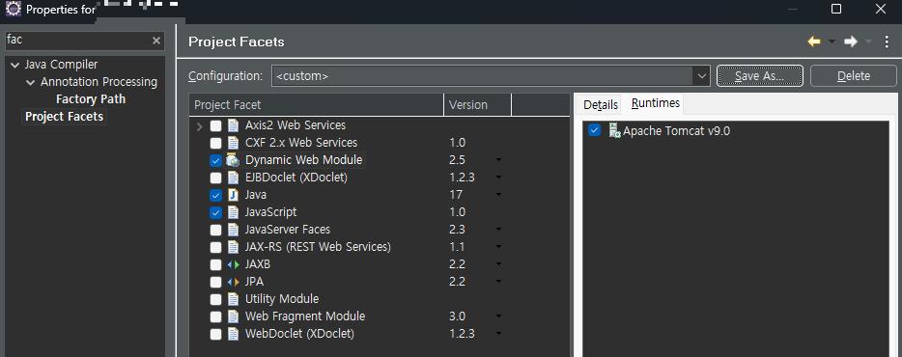This screenshot has height=357, width=902.
Task: Enable the JavaServer Faces checkbox
Action: [215, 230]
